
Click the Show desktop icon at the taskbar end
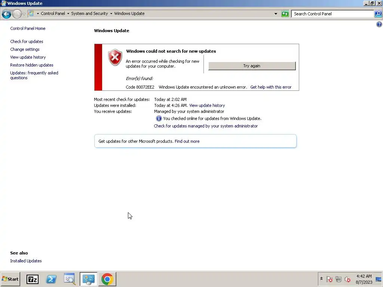tap(379, 279)
